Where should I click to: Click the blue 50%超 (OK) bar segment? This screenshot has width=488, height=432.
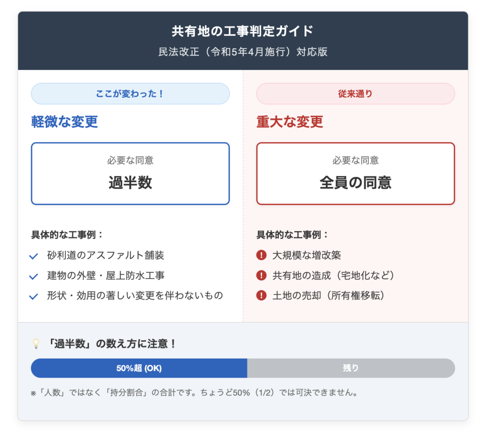point(139,368)
